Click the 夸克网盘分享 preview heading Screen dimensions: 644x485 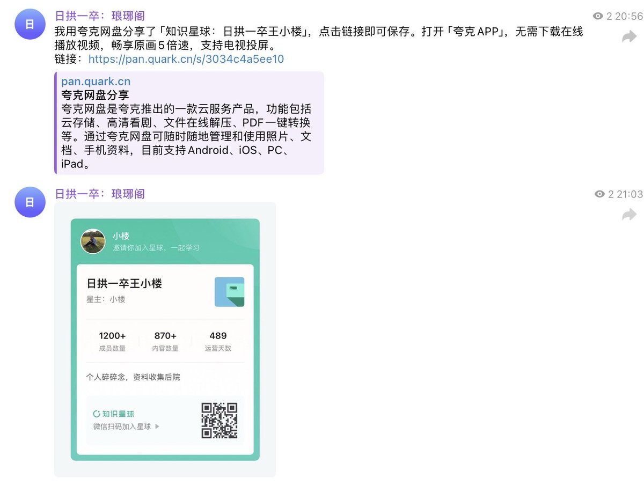click(x=95, y=95)
